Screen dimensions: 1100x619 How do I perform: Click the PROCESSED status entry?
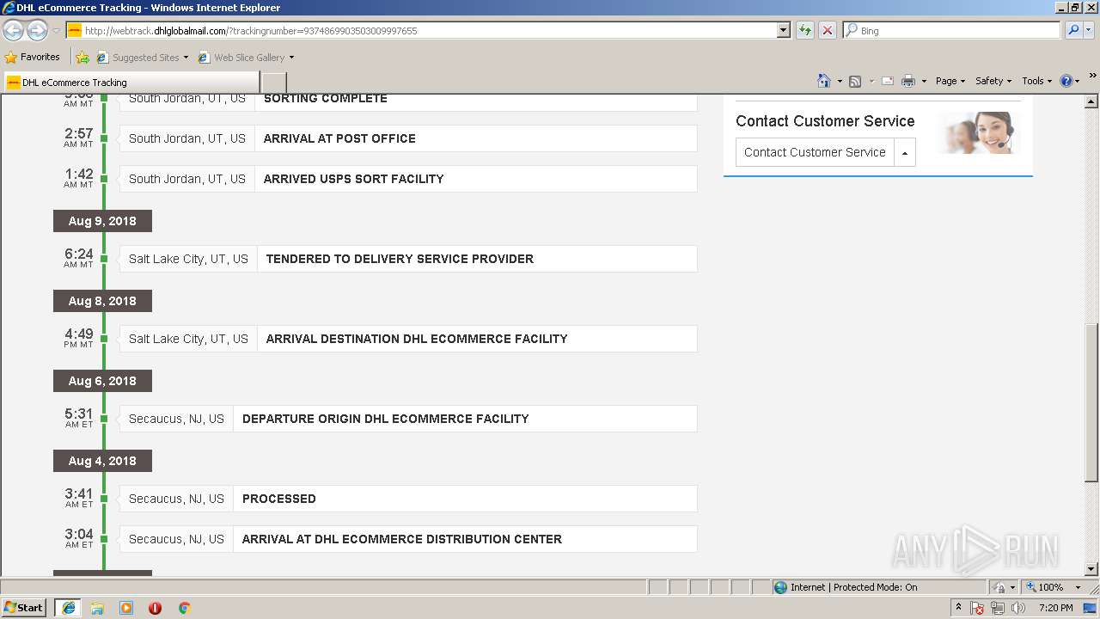tap(408, 499)
